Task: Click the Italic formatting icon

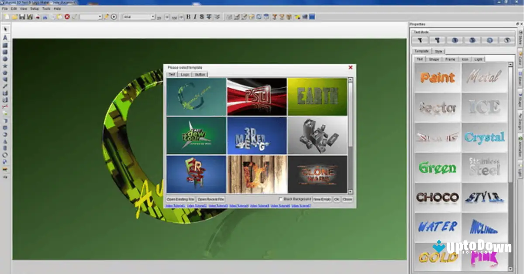Action: (x=195, y=17)
